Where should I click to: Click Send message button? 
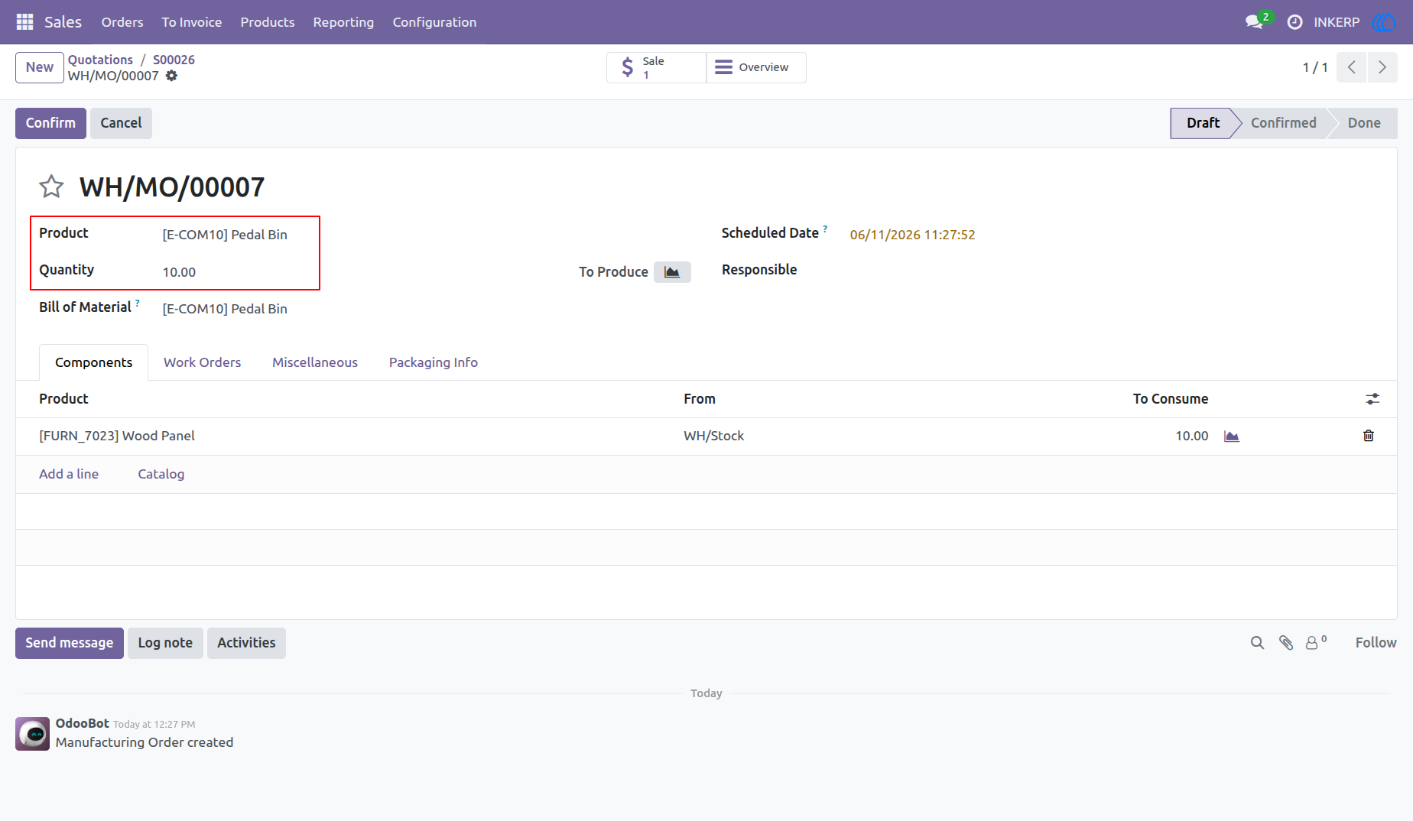70,643
